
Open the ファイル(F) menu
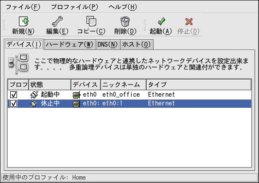pos(23,7)
